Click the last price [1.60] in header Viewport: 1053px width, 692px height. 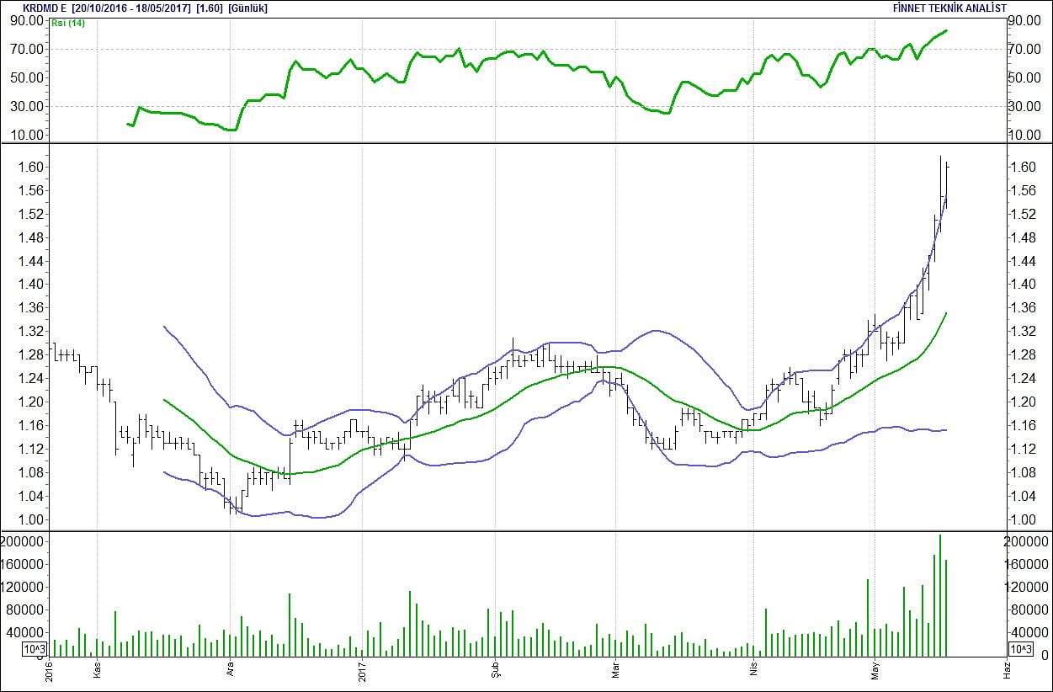pyautogui.click(x=208, y=8)
